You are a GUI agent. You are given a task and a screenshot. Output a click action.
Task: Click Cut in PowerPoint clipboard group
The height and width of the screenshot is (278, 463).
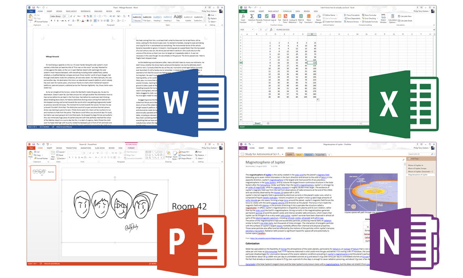tap(37, 152)
